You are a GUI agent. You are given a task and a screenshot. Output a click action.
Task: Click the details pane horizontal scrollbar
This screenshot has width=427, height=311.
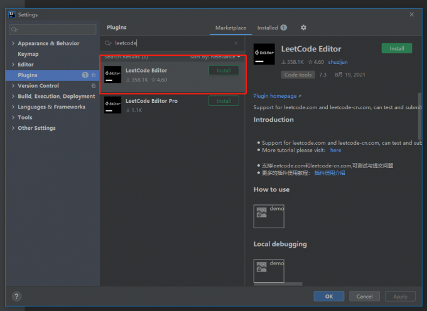tap(278, 284)
